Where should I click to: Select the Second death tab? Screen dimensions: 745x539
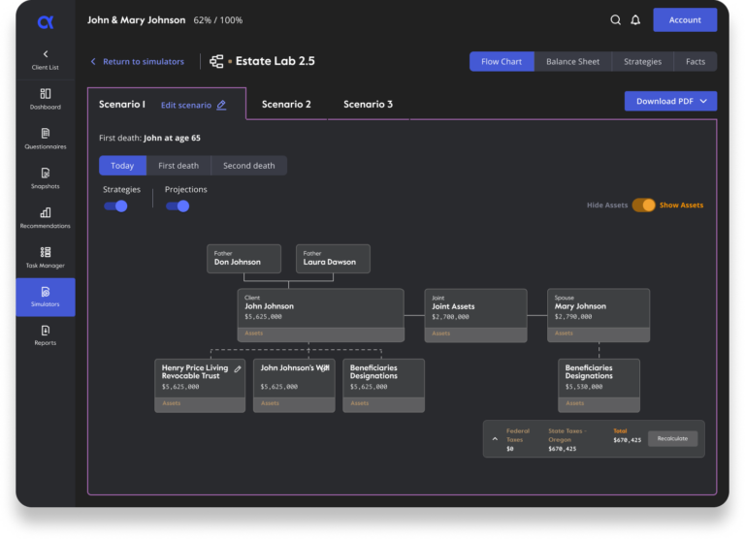[x=249, y=166]
